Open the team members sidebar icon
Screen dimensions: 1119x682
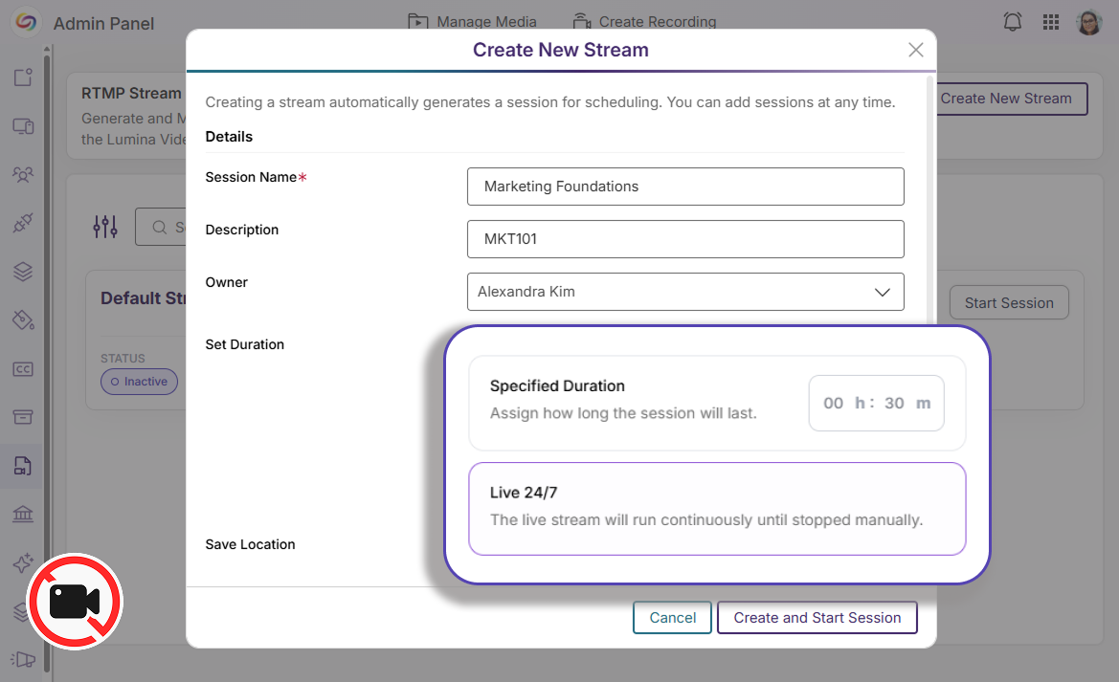(x=22, y=174)
